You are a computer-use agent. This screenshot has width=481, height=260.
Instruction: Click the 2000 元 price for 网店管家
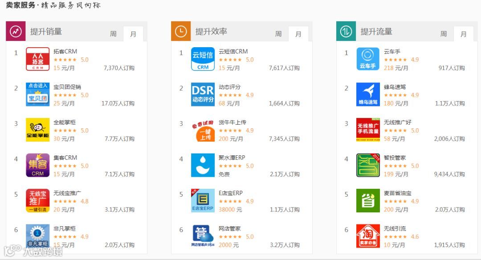(228, 245)
